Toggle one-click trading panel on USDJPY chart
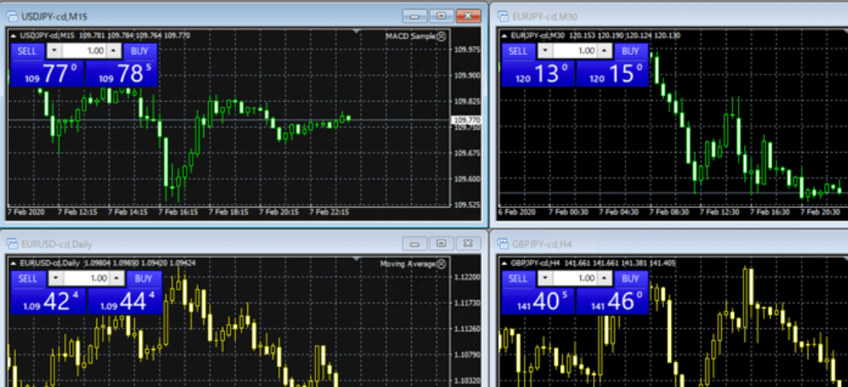 coord(13,35)
